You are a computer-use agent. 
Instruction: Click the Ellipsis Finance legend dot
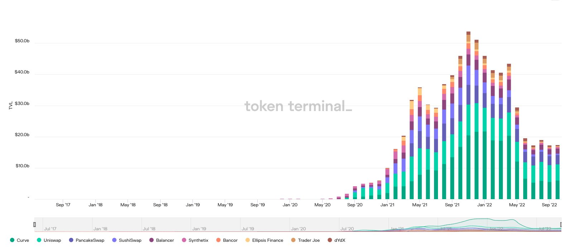(248, 240)
